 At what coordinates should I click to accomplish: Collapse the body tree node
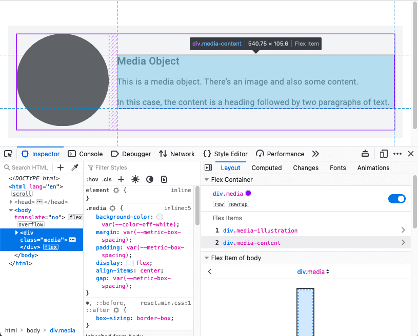point(12,210)
